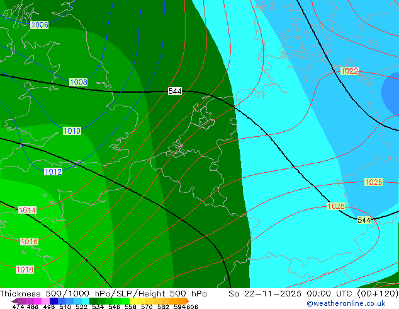The width and height of the screenshot is (399, 309).
Task: Click the 582 legend value
Action: (163, 306)
